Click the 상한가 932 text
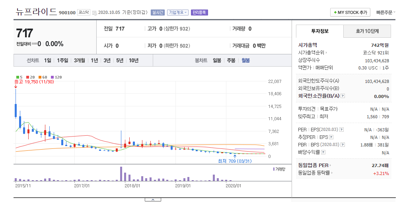Image resolution: width=399 pixels, height=202 pixels. coord(177,29)
